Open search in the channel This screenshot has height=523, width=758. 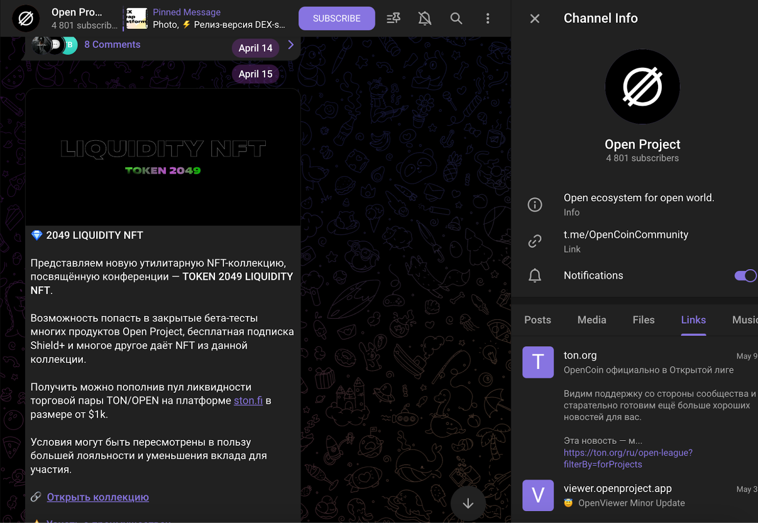pos(456,18)
